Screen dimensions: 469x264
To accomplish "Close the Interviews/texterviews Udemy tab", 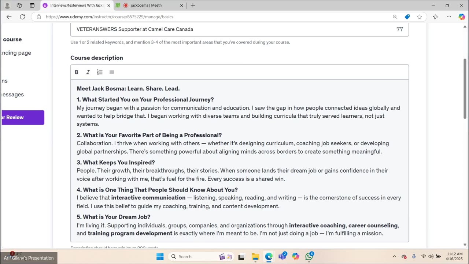I will click(x=108, y=5).
